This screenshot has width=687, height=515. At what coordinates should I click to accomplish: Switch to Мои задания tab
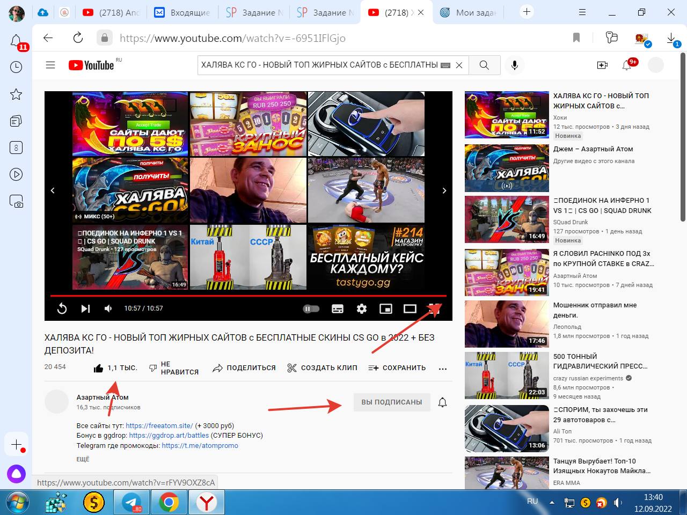467,12
